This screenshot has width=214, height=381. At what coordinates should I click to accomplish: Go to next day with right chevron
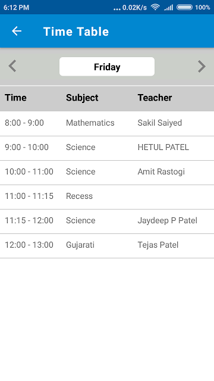coord(202,66)
